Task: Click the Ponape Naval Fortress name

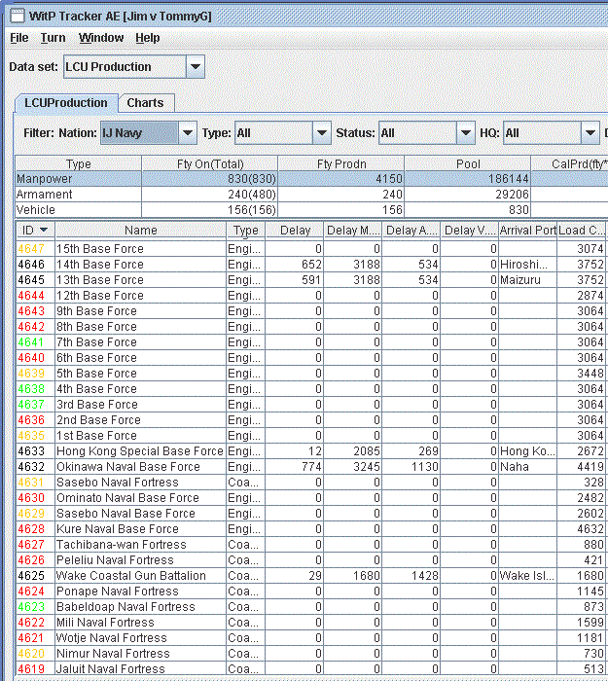Action: click(x=118, y=591)
